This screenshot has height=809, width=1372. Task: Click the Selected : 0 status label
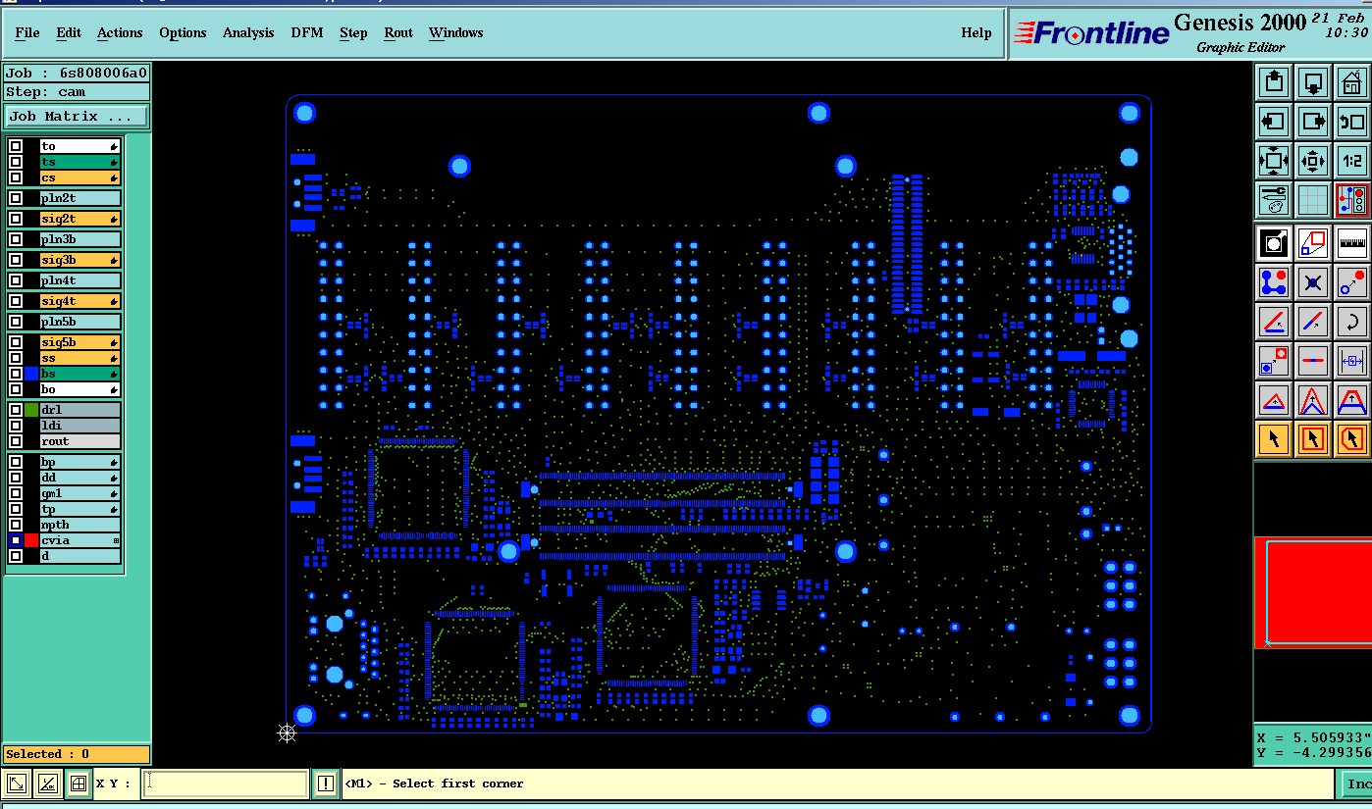77,754
